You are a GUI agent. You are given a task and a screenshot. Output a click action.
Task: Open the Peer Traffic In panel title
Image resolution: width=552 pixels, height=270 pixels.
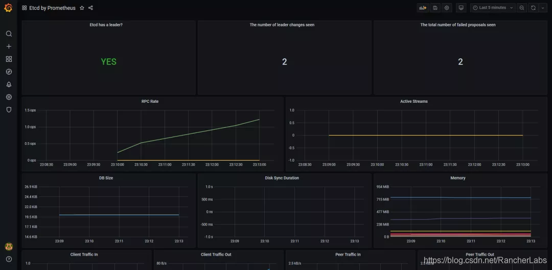348,255
